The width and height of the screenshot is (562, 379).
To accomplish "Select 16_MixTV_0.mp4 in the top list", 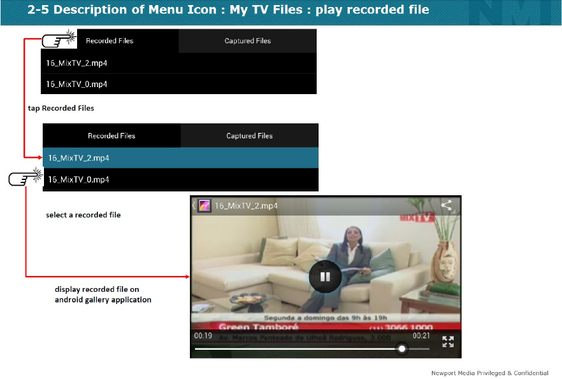I will 178,84.
